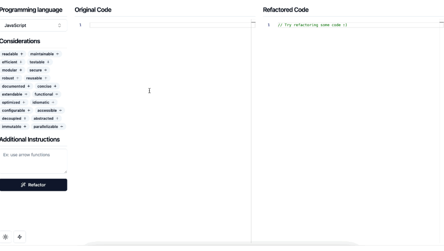Viewport: 444px width, 251px height.
Task: Click the Refactored Code heading
Action: (286, 10)
